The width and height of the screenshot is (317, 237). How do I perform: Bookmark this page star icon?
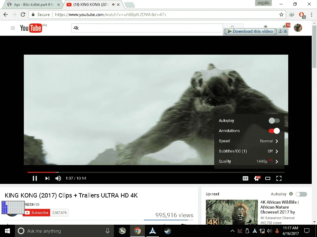[281, 15]
